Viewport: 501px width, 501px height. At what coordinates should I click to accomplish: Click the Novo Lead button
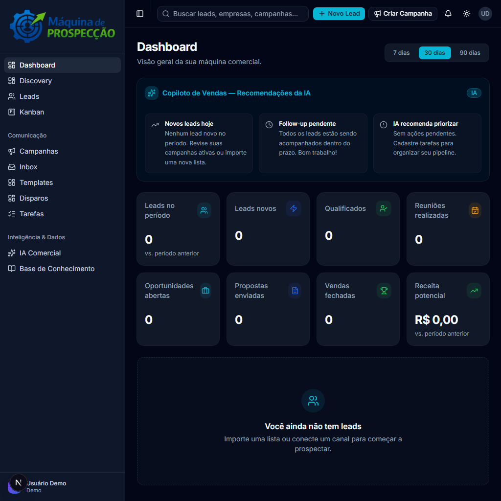339,14
